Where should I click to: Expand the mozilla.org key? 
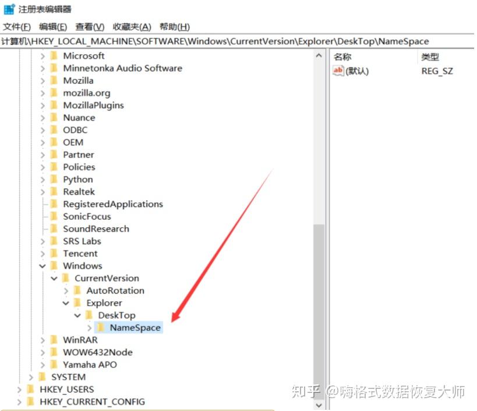pos(43,93)
